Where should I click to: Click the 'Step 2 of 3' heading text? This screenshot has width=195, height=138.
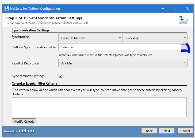44,18
